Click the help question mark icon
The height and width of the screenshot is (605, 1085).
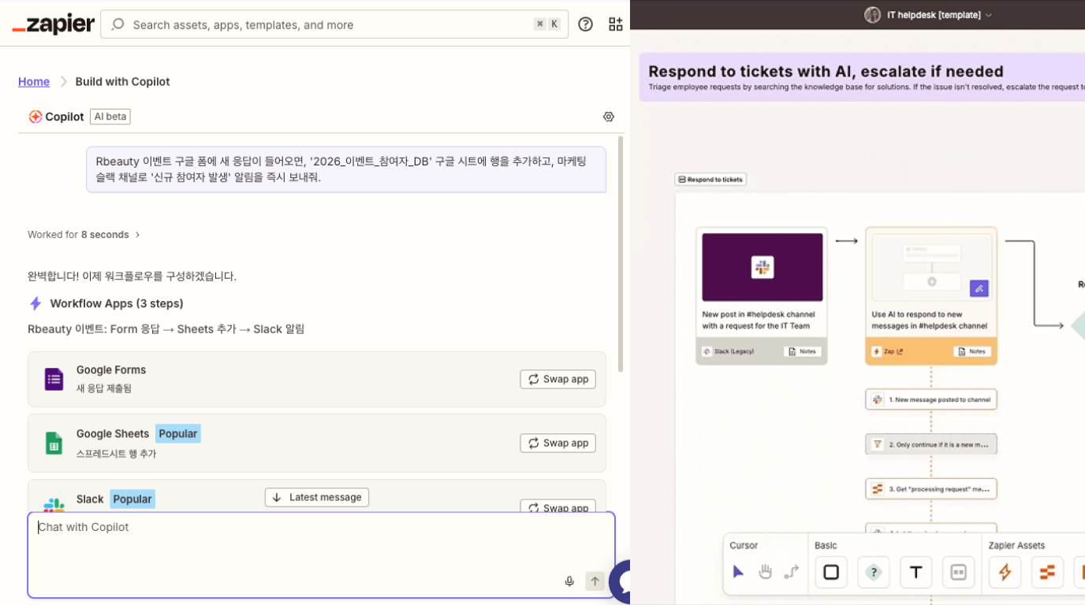click(585, 24)
